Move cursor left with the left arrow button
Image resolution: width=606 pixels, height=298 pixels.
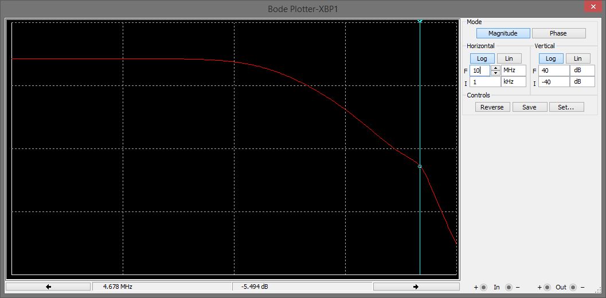click(48, 287)
